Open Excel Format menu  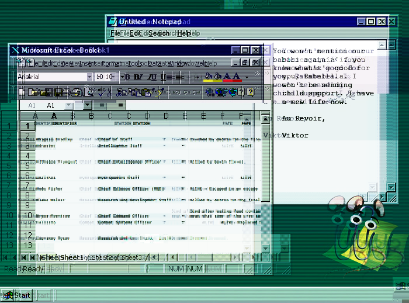click(112, 63)
